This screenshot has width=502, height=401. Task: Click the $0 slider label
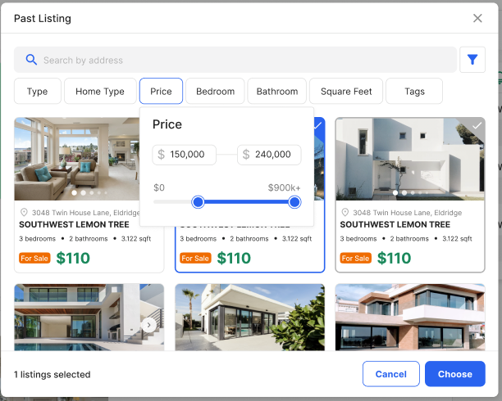pyautogui.click(x=159, y=187)
